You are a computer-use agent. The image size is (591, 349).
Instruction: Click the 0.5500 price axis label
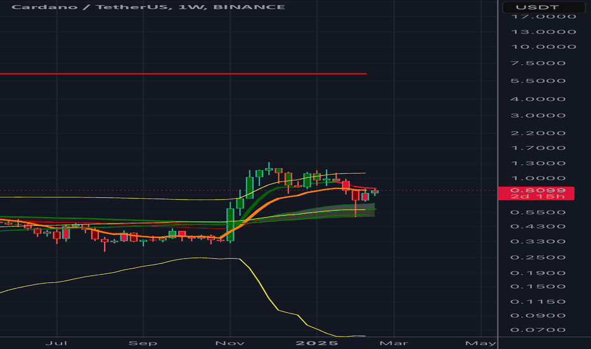pyautogui.click(x=538, y=213)
